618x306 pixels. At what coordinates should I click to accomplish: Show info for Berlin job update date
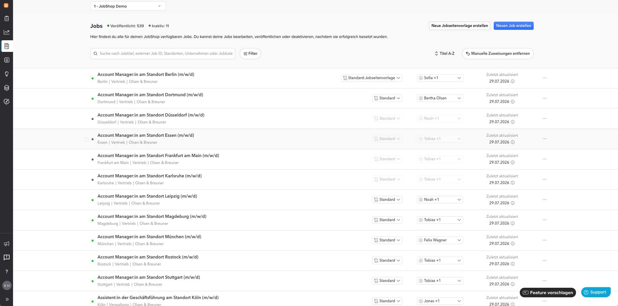(x=513, y=81)
